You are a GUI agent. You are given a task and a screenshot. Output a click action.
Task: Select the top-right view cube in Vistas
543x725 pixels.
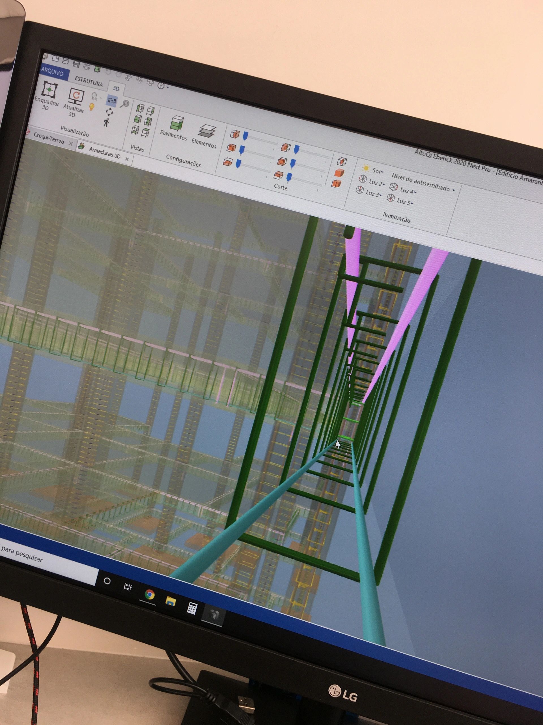coord(150,111)
